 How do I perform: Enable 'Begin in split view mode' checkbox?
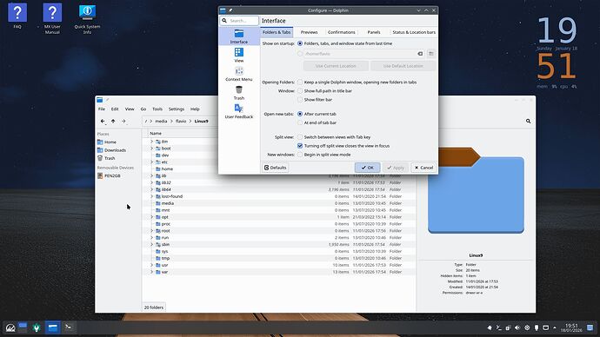pos(300,155)
